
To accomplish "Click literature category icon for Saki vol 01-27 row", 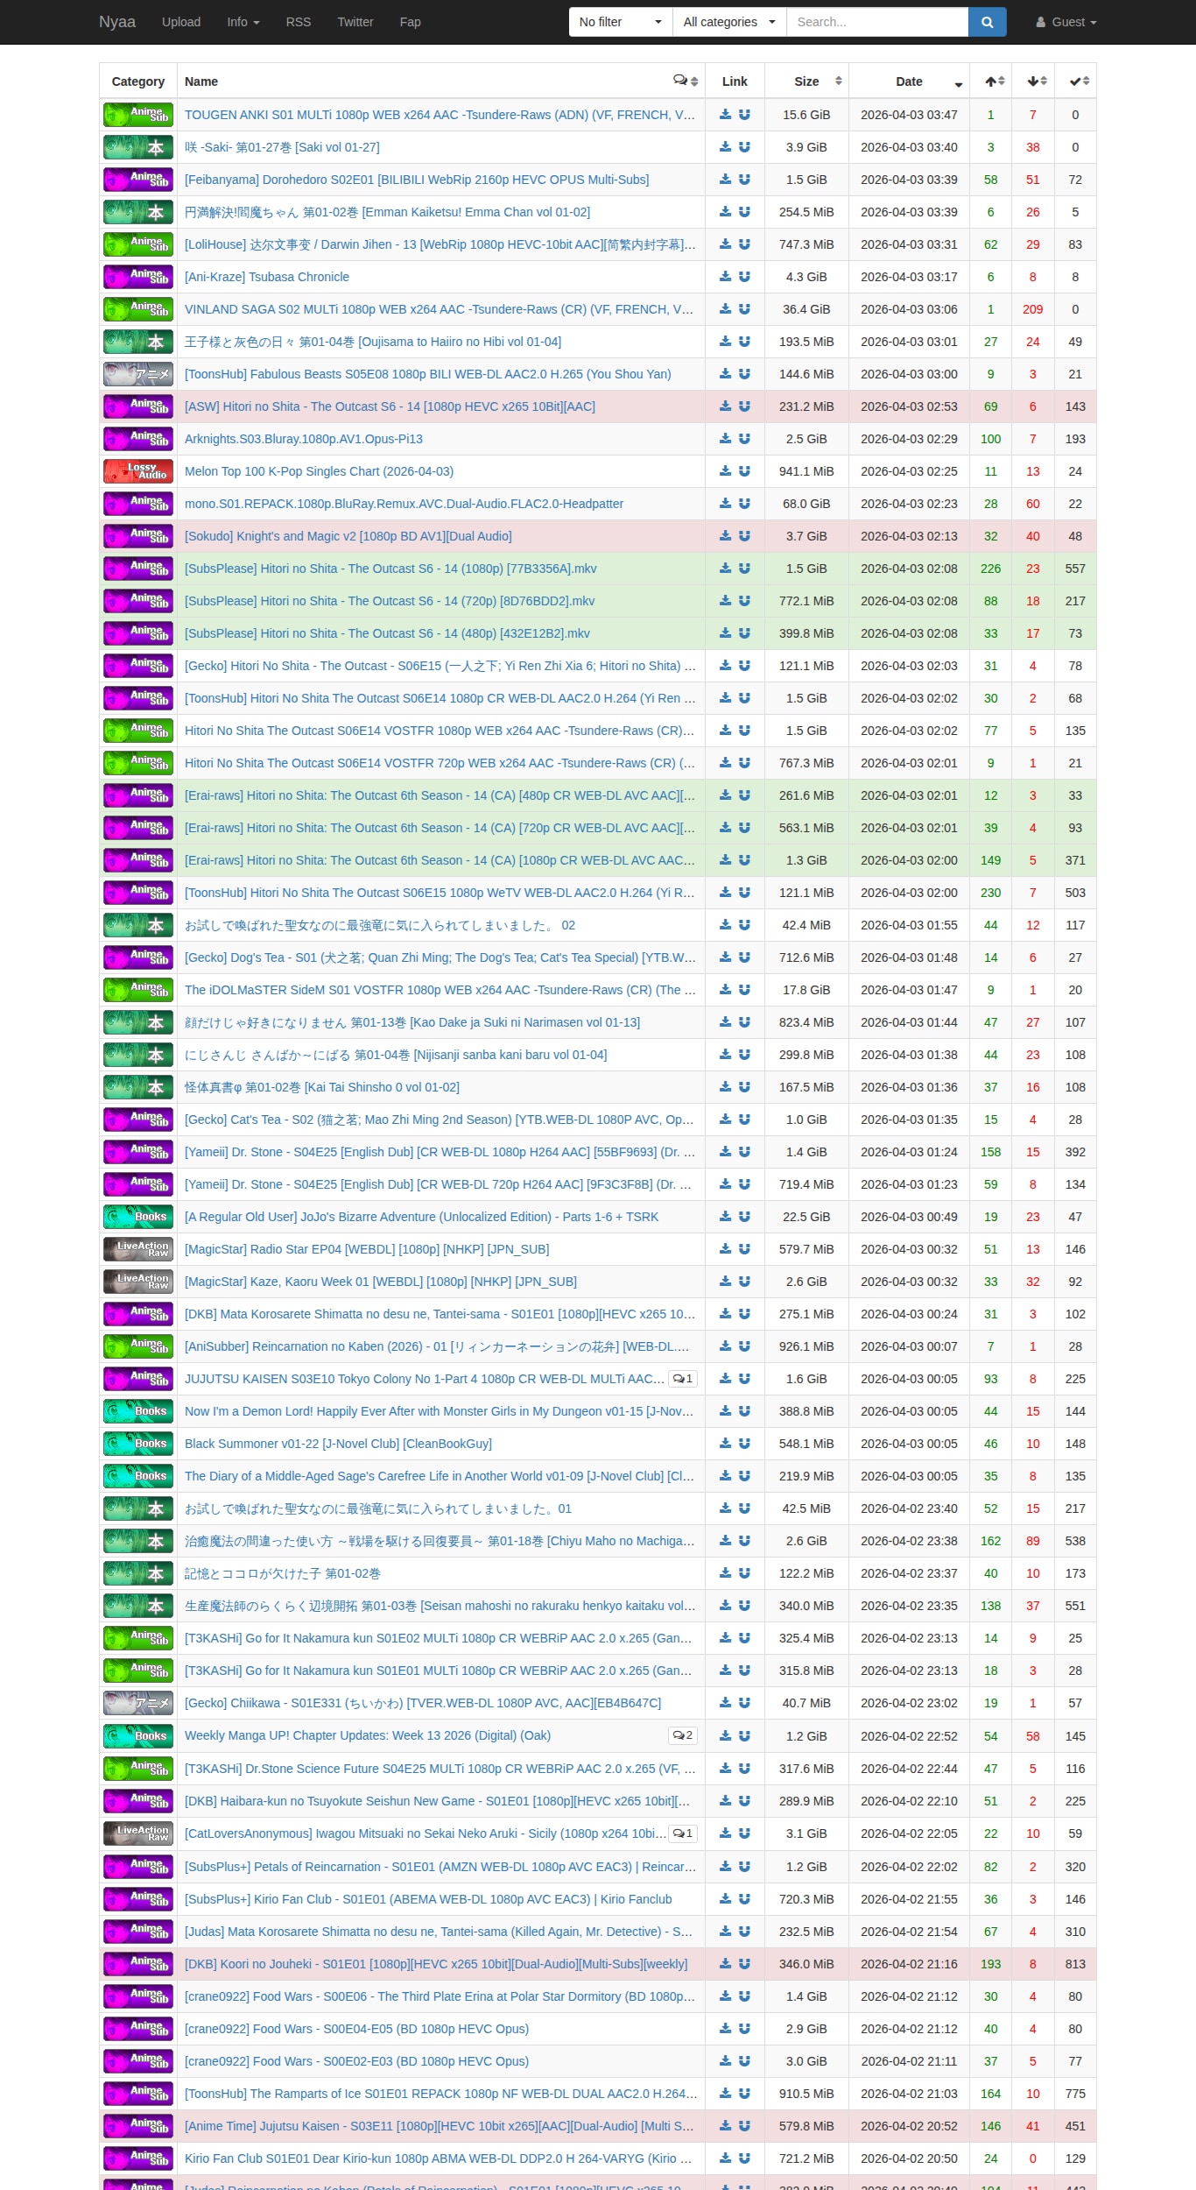I will [x=138, y=147].
